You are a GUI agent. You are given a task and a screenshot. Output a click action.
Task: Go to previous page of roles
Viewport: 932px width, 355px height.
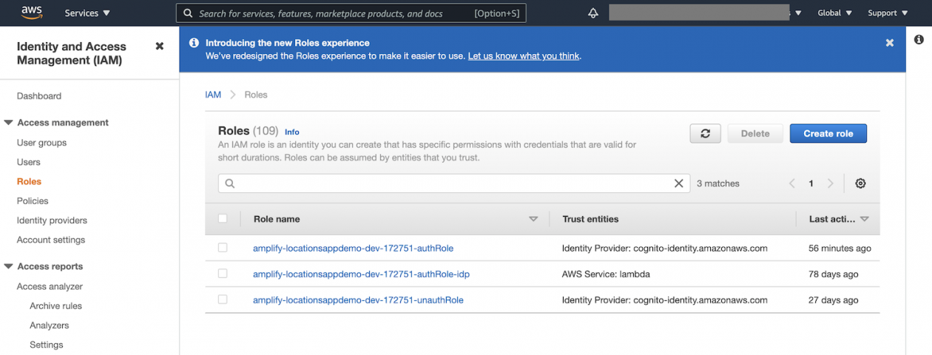click(x=792, y=183)
